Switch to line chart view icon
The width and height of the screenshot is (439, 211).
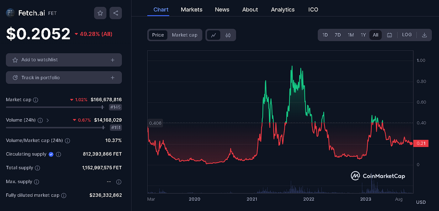point(214,35)
